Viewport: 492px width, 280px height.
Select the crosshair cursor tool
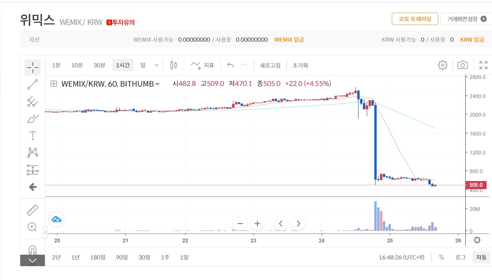(x=33, y=67)
